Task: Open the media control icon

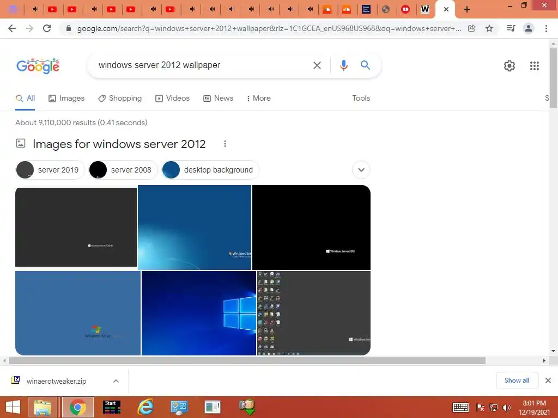Action: pos(511,28)
